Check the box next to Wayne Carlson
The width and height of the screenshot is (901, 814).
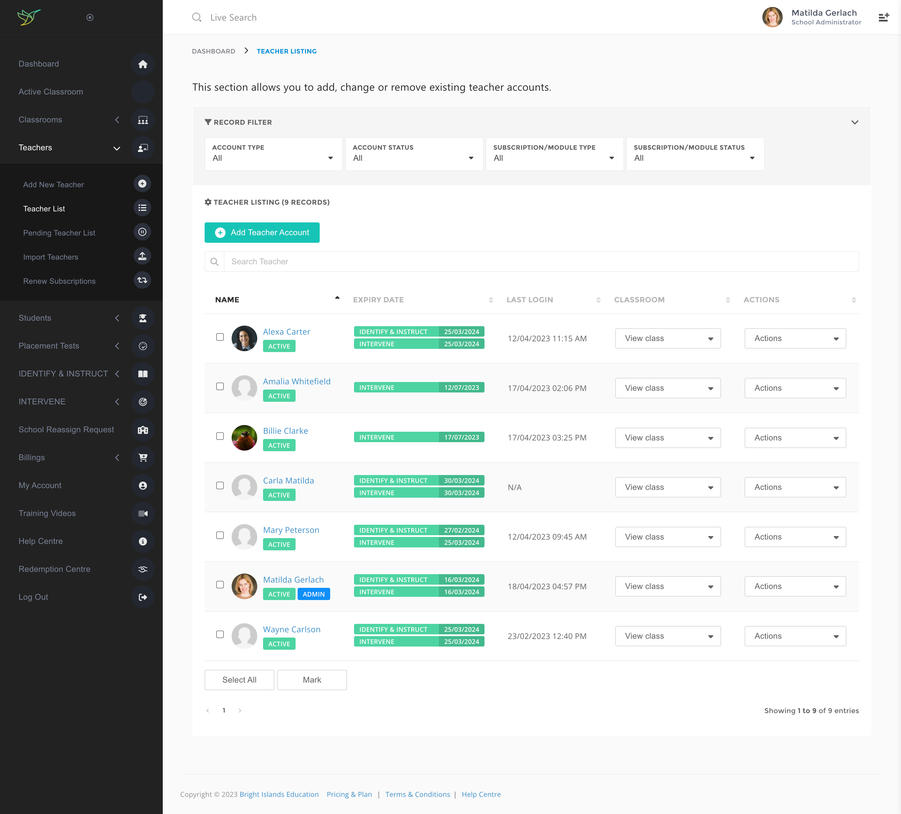220,634
